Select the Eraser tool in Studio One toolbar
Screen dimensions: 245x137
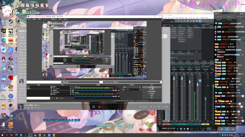click(188, 21)
